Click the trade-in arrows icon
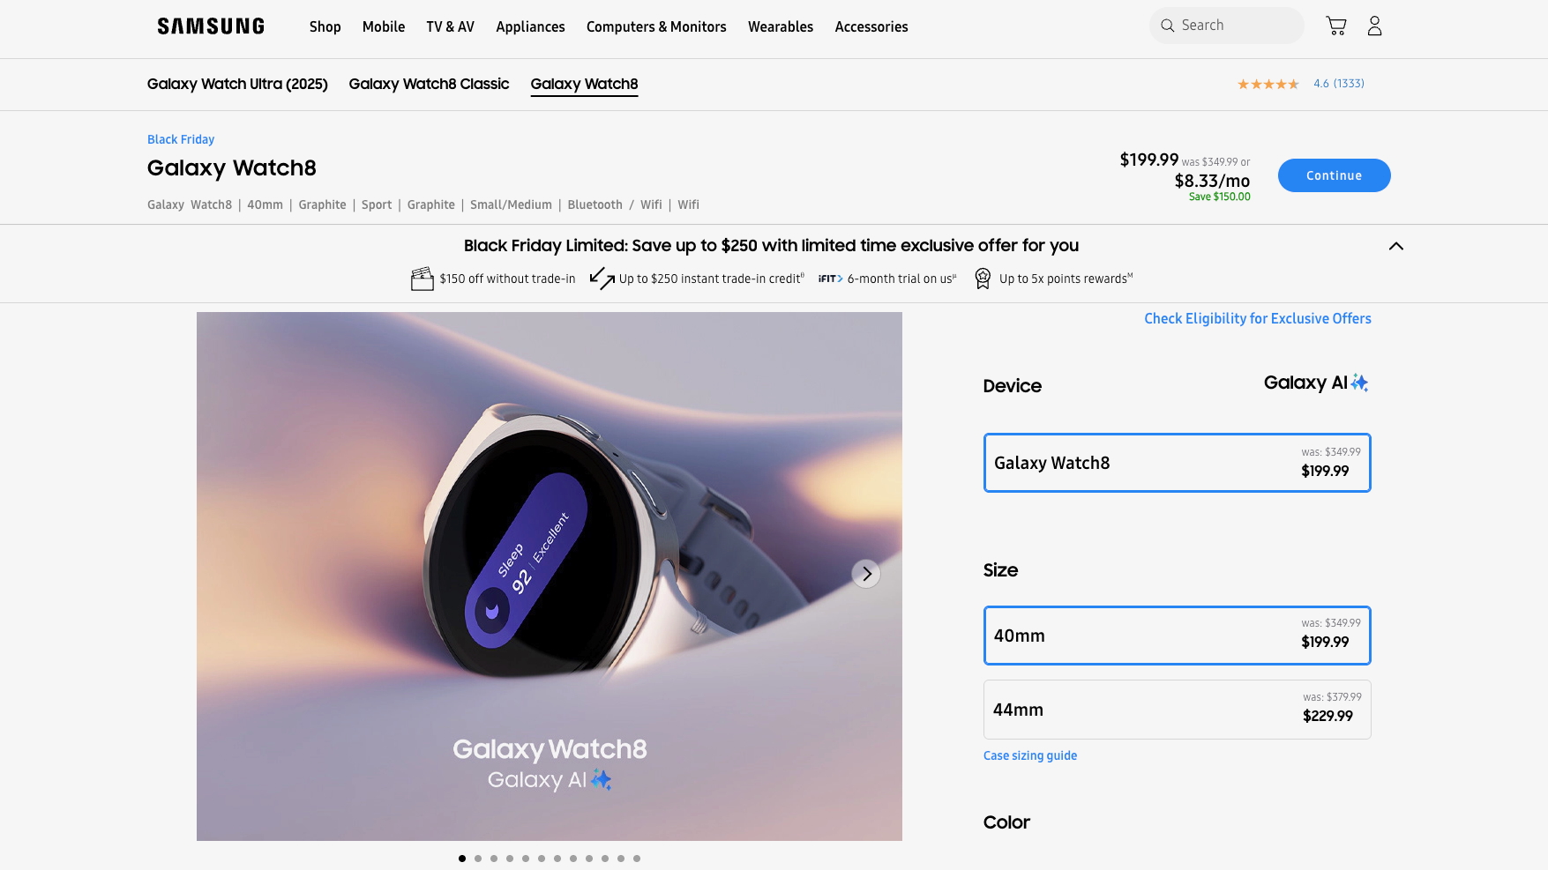This screenshot has width=1548, height=870. pyautogui.click(x=602, y=278)
